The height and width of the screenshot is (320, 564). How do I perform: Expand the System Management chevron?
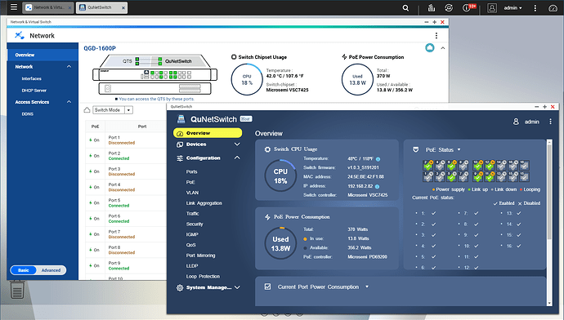(x=237, y=287)
